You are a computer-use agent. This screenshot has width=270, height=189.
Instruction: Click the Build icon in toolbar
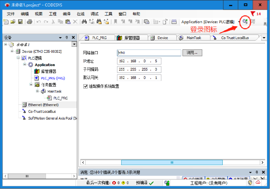tap(174, 22)
